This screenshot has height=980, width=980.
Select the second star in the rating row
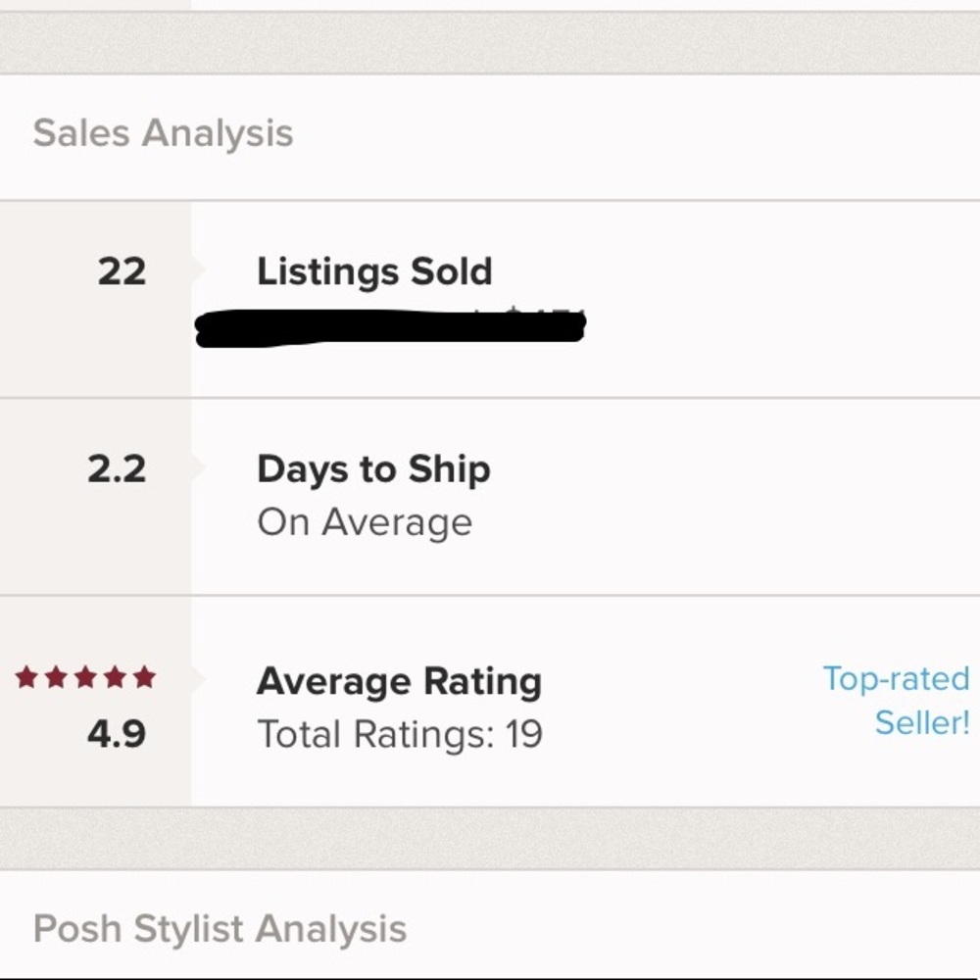55,676
